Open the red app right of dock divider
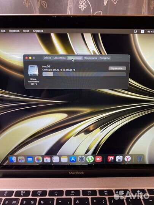The image size is (154, 205). coord(111,159)
